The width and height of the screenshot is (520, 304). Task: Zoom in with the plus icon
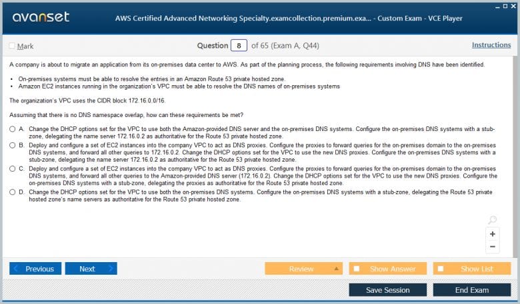click(x=493, y=234)
